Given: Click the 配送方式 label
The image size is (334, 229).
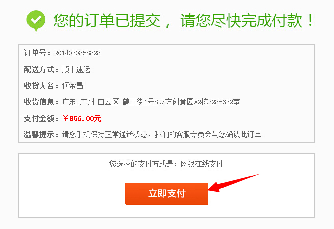Looking at the screenshot, I should click(x=41, y=70).
